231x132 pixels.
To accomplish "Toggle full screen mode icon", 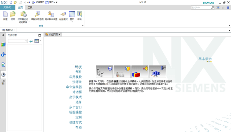I will [x=218, y=8].
